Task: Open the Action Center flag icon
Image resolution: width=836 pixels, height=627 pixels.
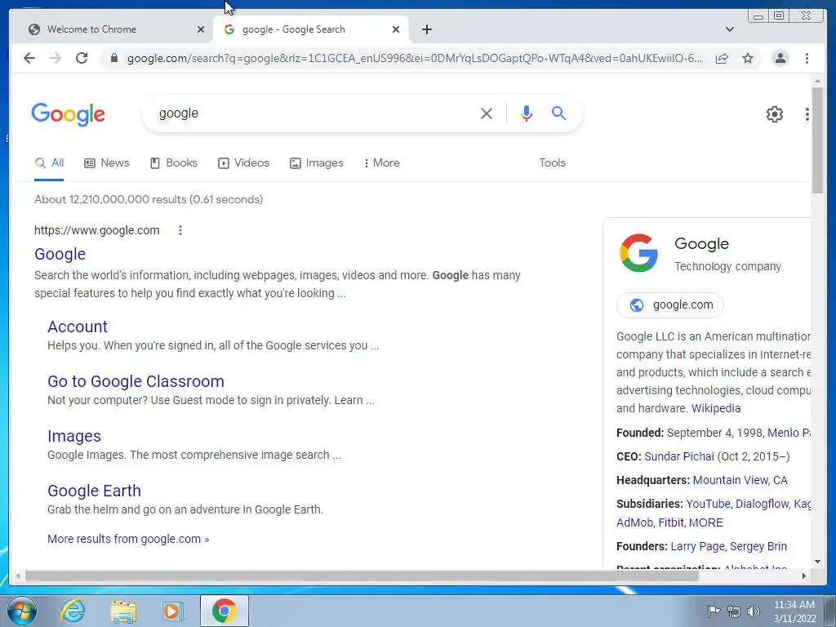Action: click(713, 611)
